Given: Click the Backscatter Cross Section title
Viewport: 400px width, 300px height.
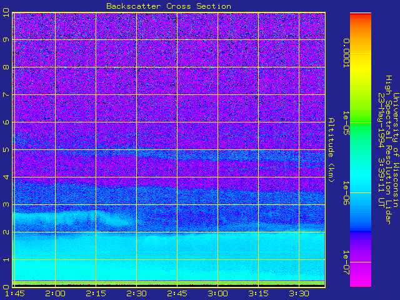Looking at the screenshot, I should [169, 6].
